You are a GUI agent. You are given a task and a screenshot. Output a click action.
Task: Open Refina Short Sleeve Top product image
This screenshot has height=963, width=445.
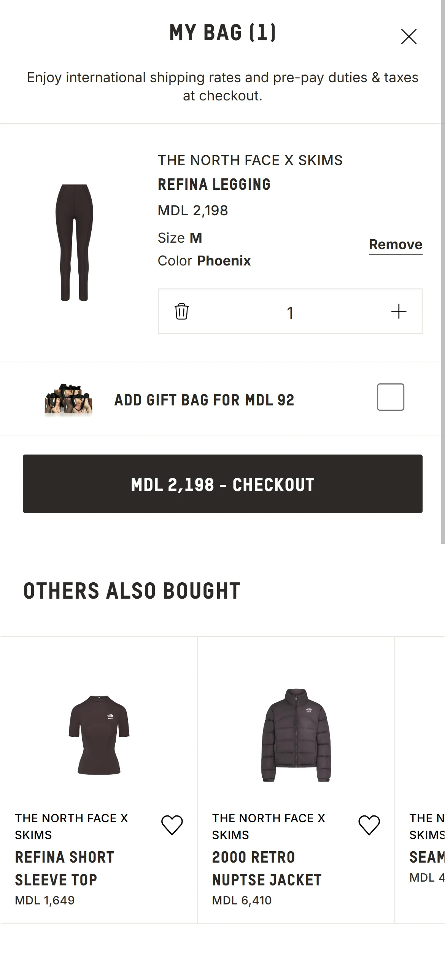click(x=99, y=735)
